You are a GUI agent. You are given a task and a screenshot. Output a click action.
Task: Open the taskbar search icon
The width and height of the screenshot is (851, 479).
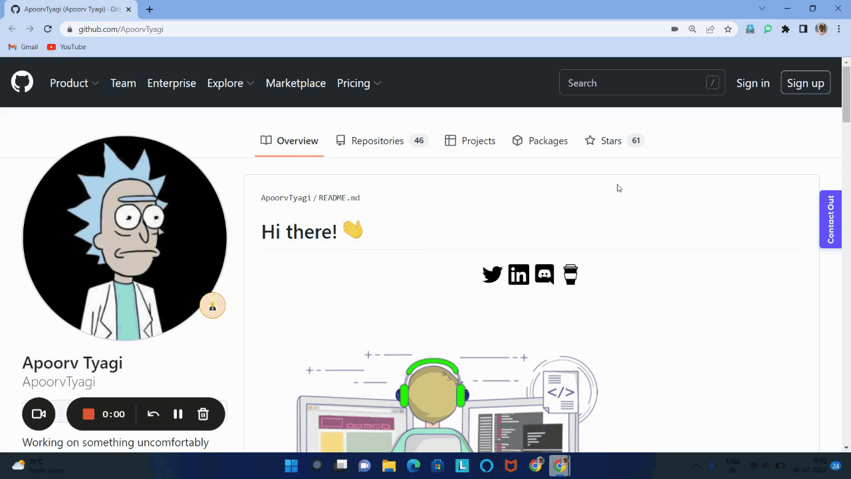[317, 466]
